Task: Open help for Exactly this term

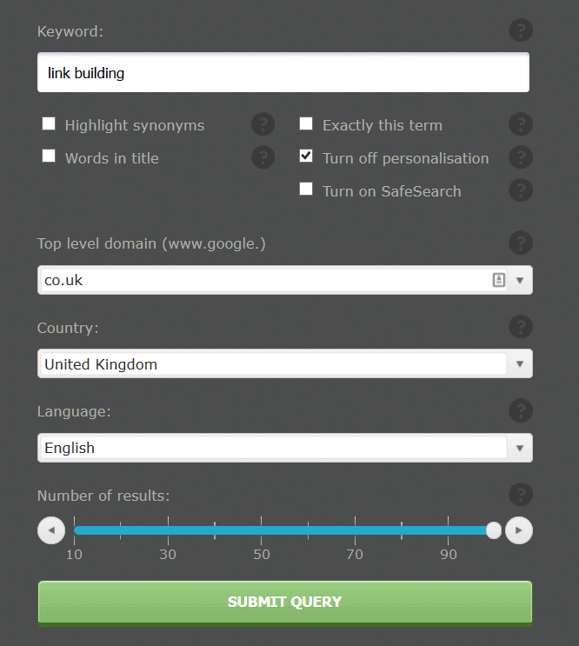Action: [x=521, y=124]
